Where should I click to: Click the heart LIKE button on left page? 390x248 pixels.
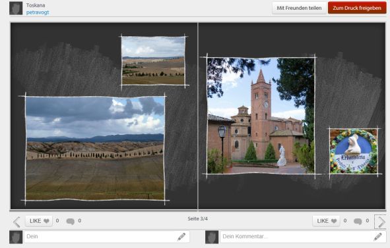[39, 221]
